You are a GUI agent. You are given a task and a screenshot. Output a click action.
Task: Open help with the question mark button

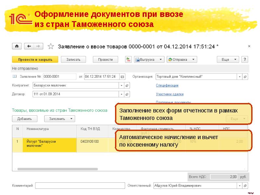(x=245, y=59)
